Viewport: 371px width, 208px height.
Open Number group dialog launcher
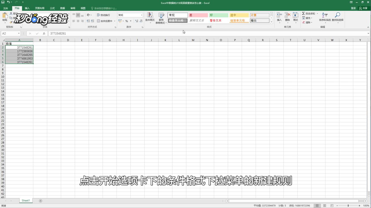pyautogui.click(x=142, y=27)
